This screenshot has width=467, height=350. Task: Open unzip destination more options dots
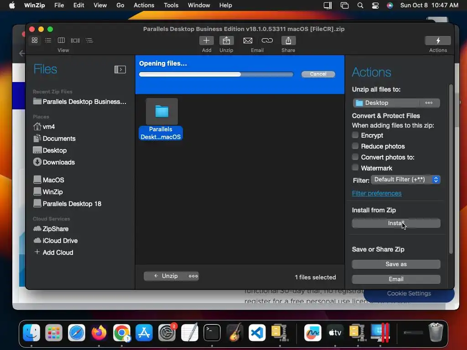point(429,103)
